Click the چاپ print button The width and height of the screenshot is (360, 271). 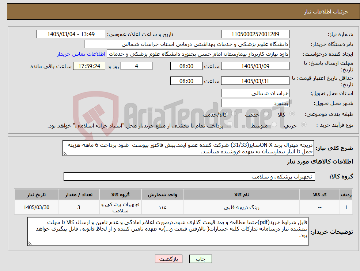pos(200,259)
